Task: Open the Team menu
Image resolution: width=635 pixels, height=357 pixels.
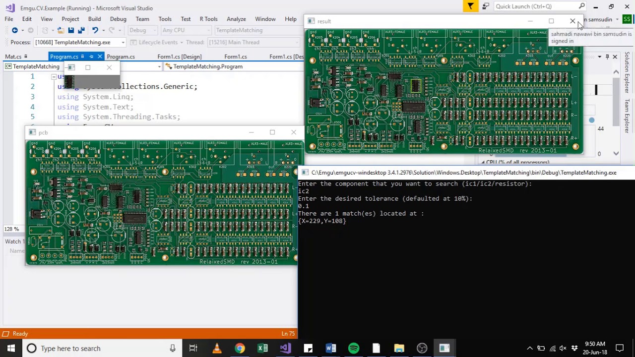Action: [x=142, y=19]
